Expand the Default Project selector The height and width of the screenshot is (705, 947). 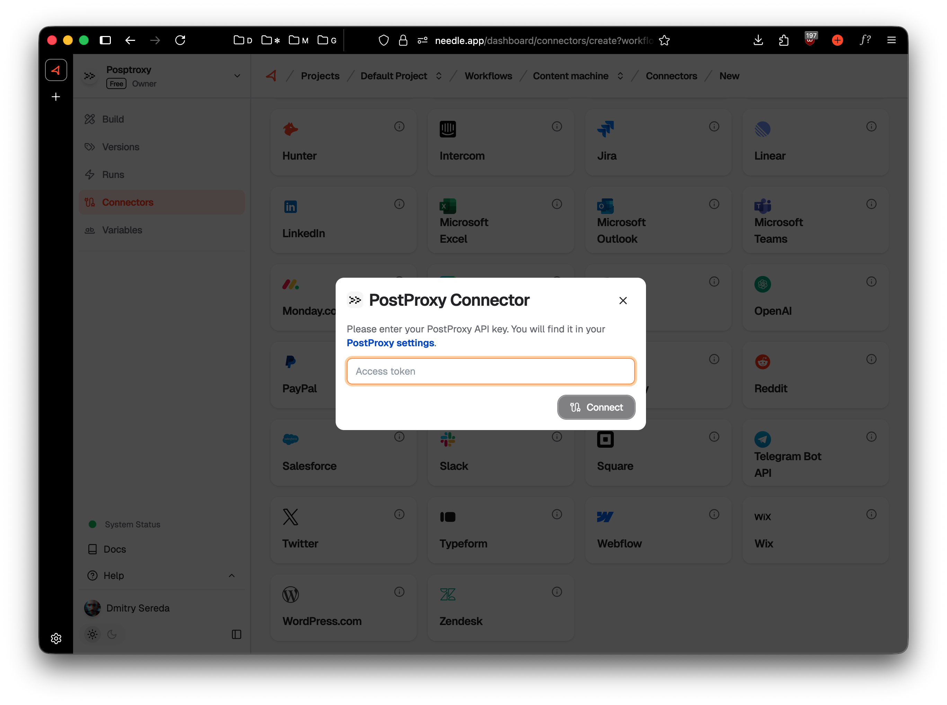pyautogui.click(x=439, y=75)
